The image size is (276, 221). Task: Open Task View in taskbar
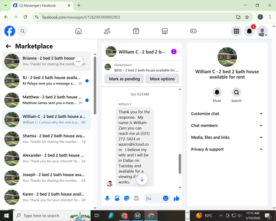pos(97,215)
